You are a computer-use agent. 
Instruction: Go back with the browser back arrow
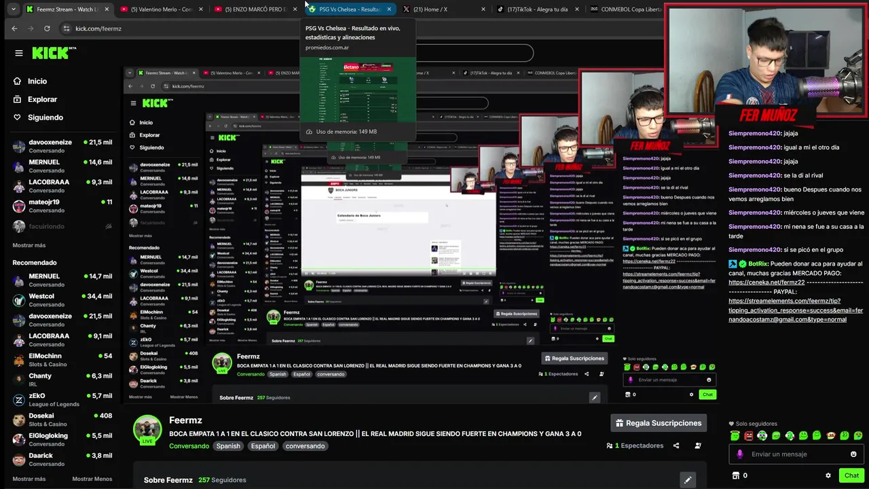[x=14, y=29]
